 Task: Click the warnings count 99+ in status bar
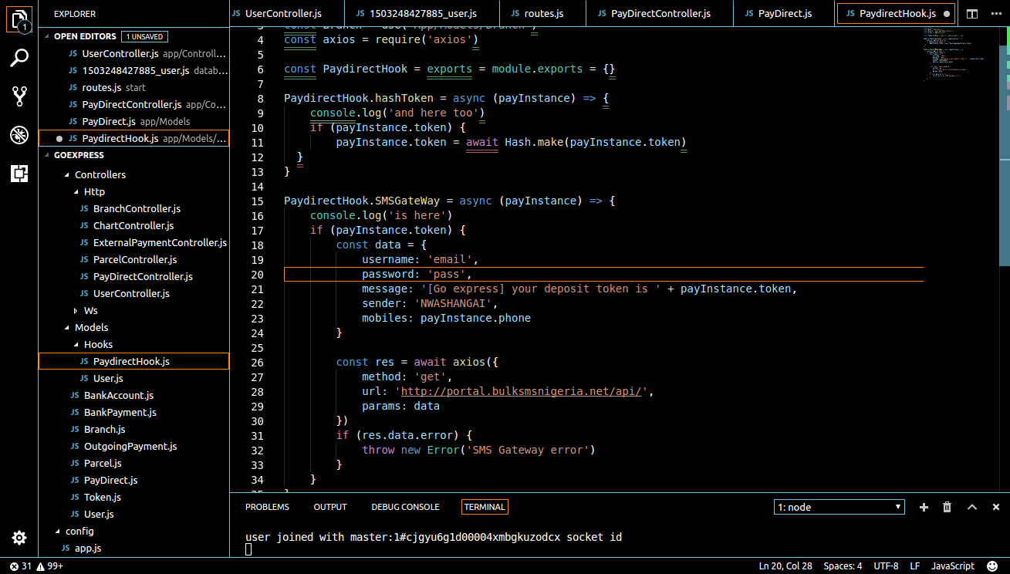tap(49, 566)
